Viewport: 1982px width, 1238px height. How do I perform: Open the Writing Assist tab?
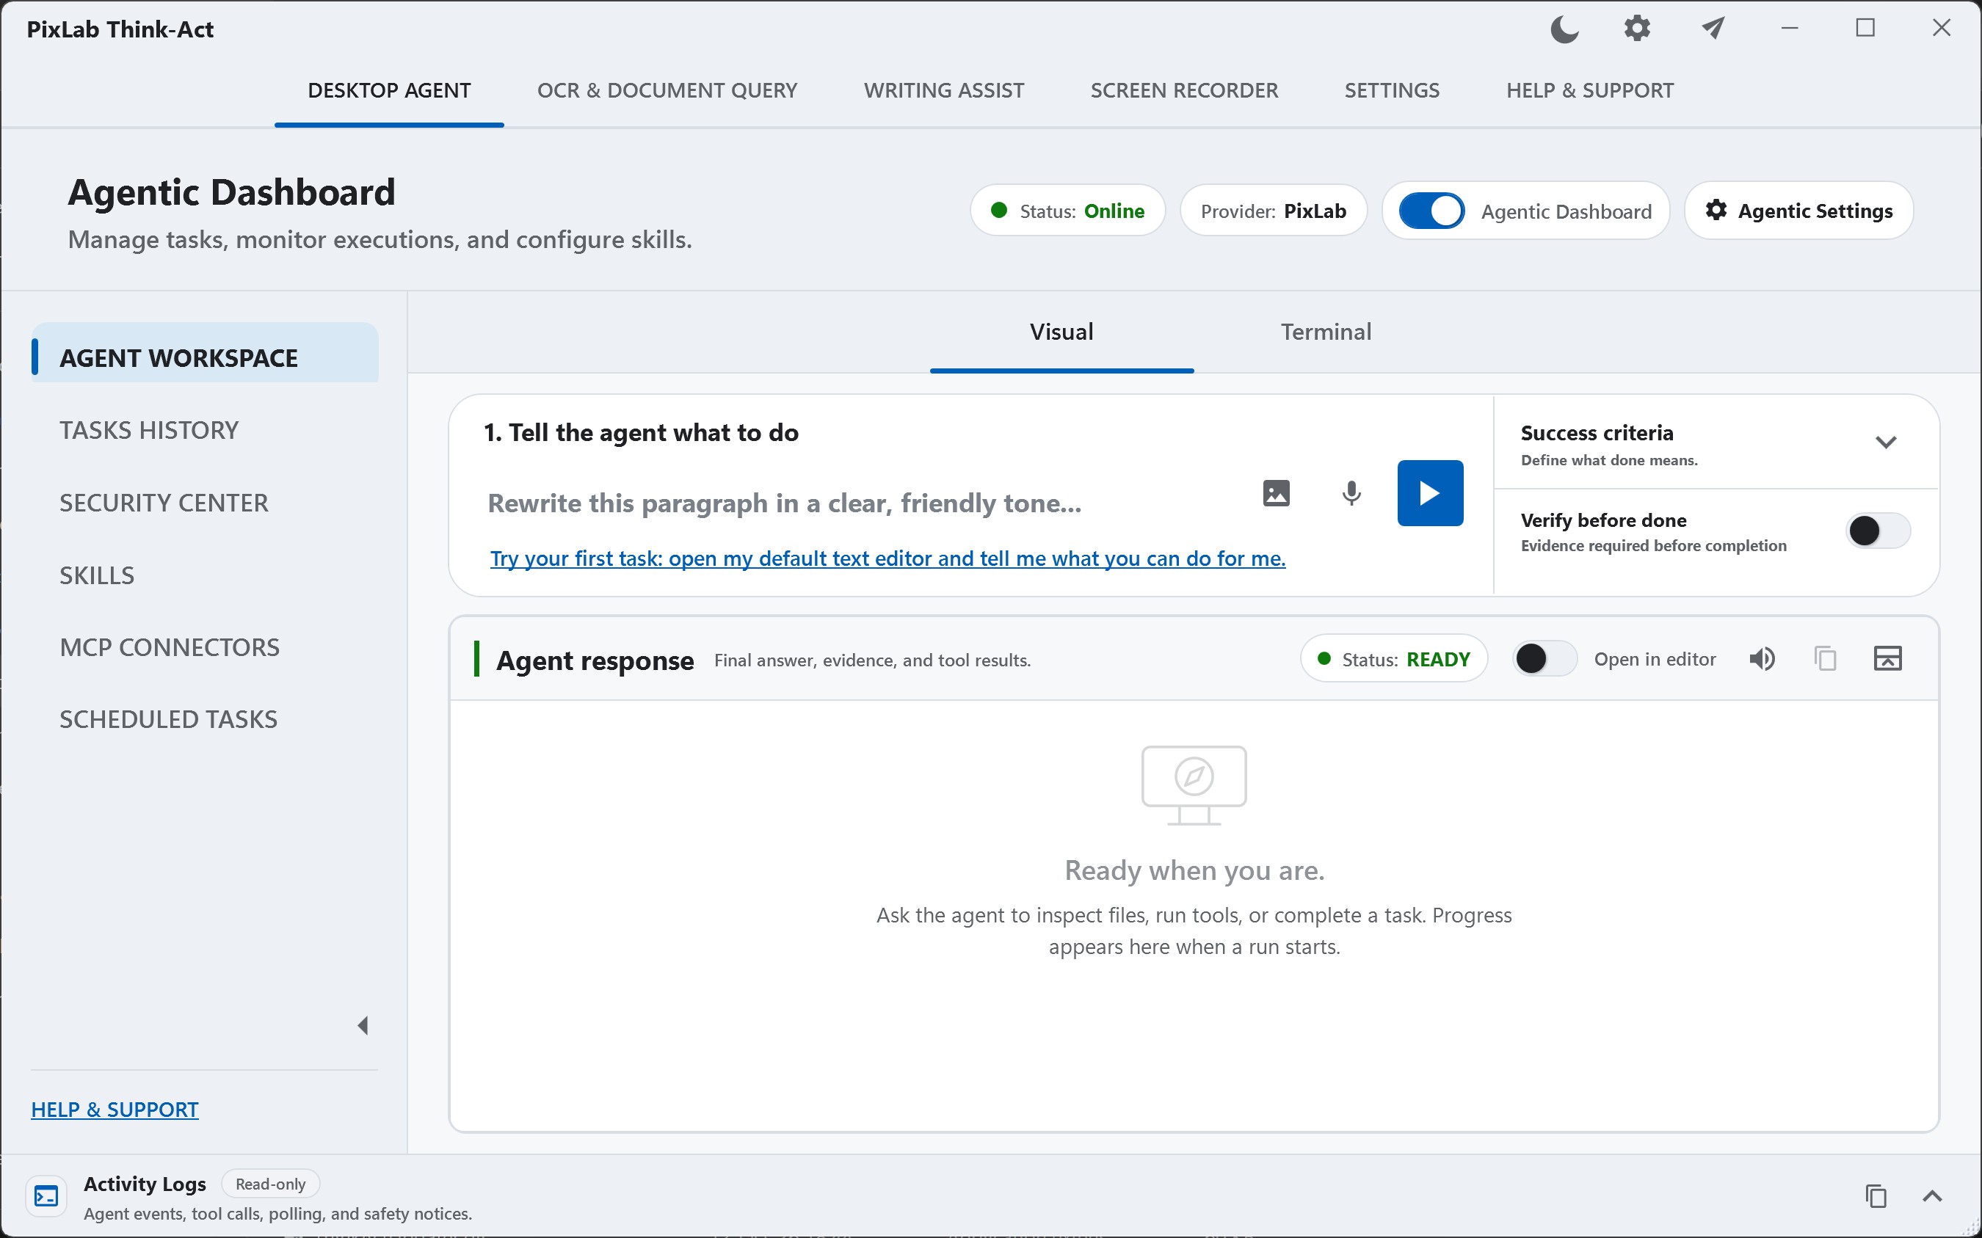943,90
